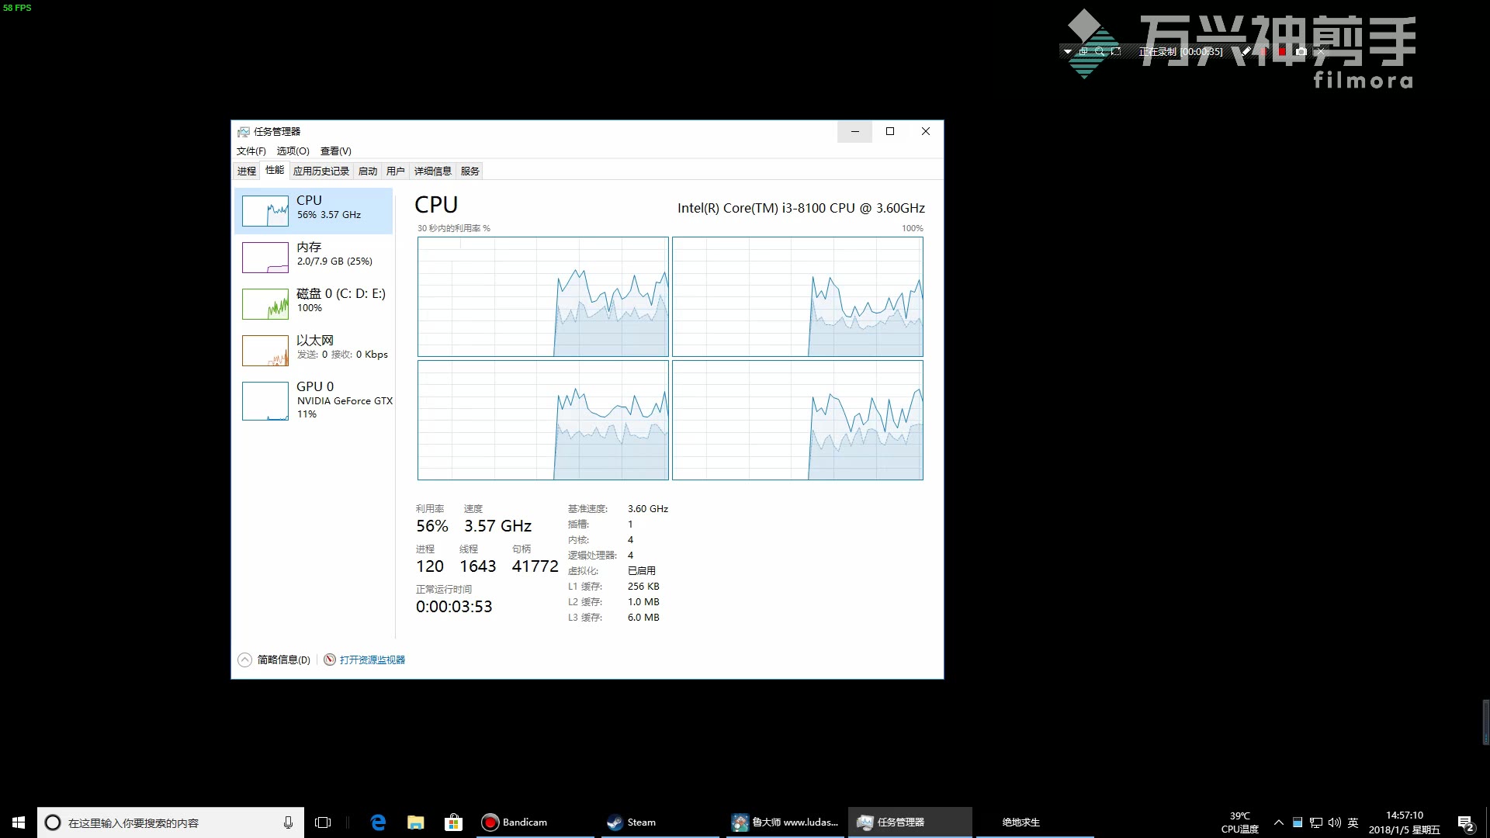Open the Windows Start menu

pyautogui.click(x=19, y=822)
